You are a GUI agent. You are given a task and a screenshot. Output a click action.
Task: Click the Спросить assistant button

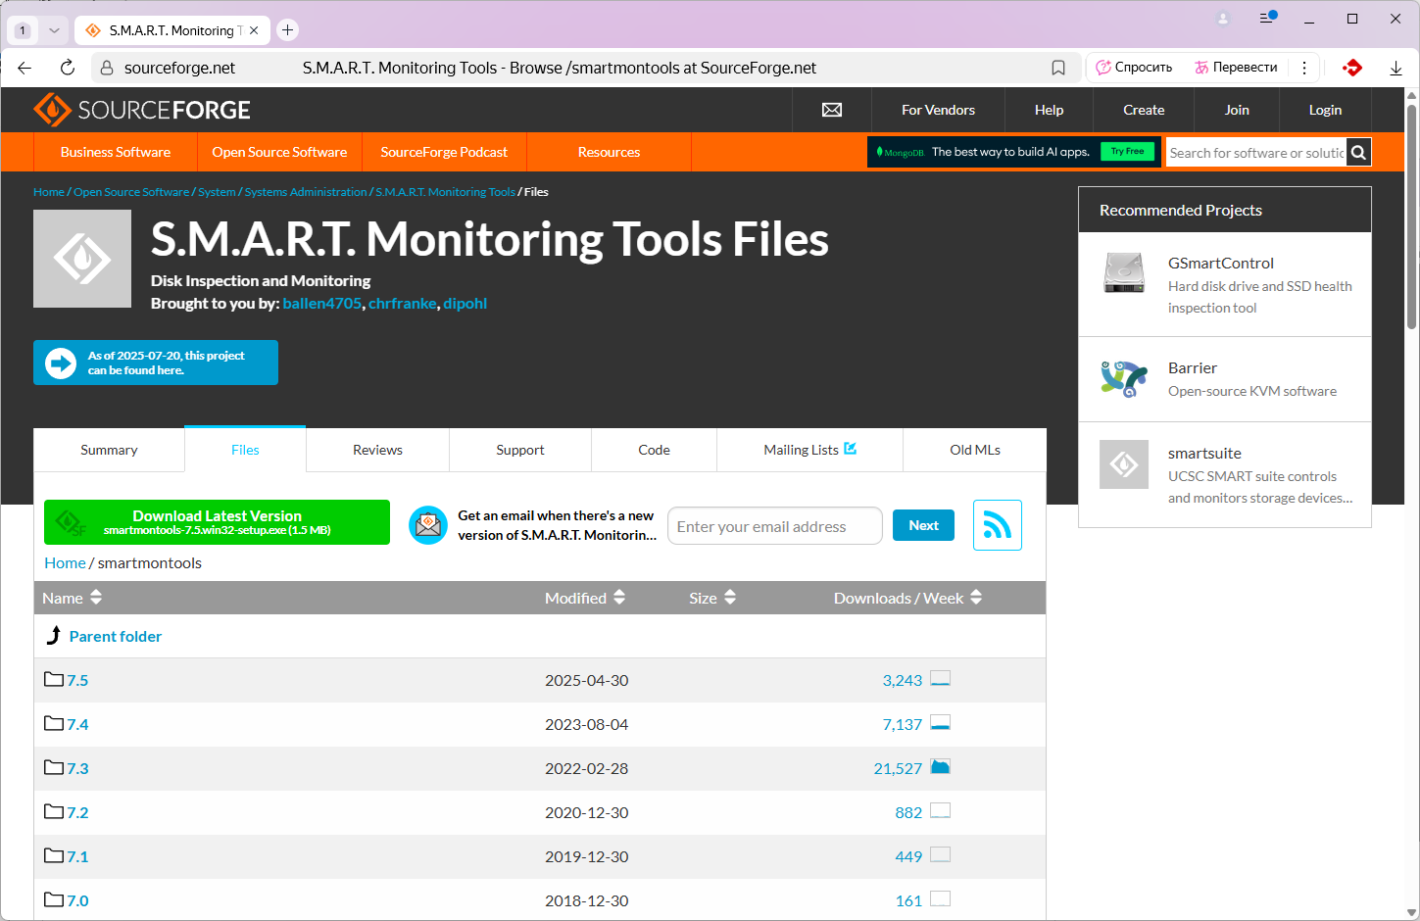coord(1134,68)
